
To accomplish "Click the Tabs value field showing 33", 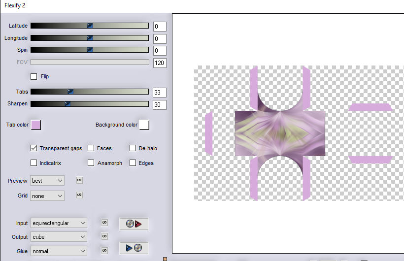I will [x=160, y=93].
